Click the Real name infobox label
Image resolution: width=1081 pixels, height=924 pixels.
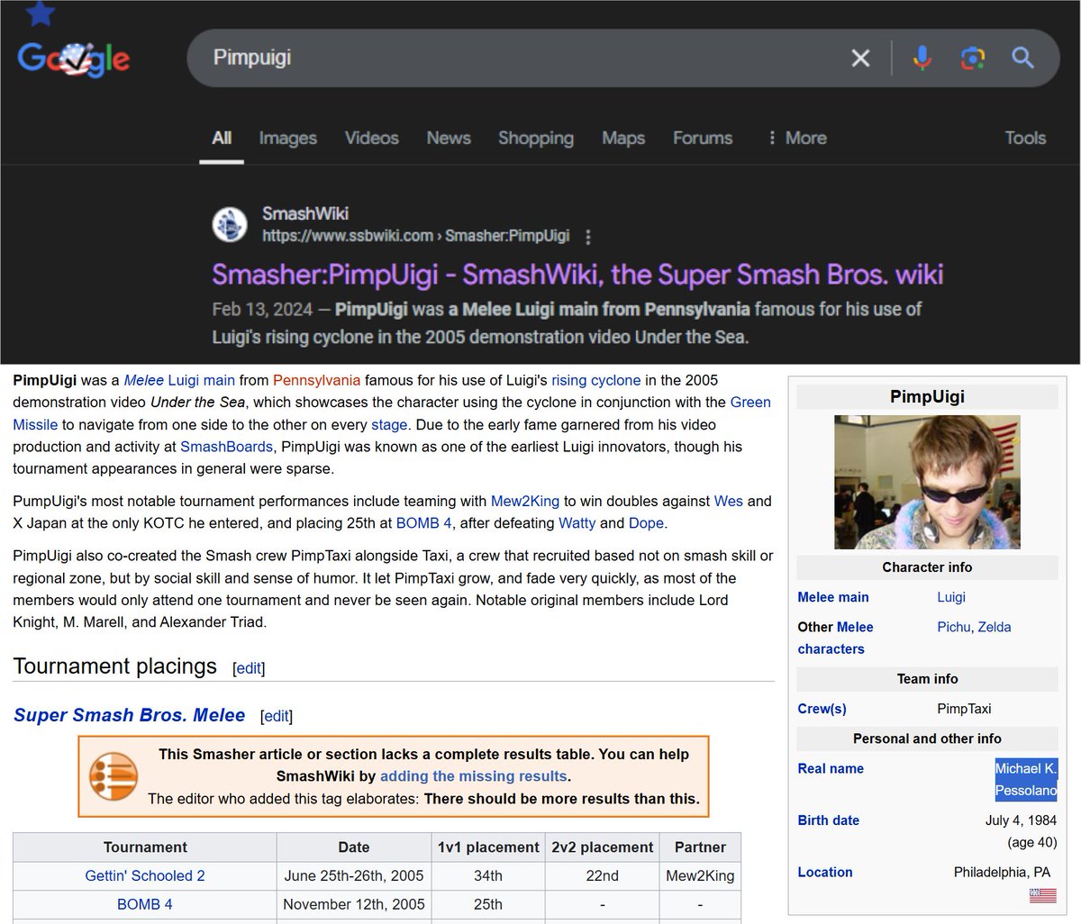[831, 768]
